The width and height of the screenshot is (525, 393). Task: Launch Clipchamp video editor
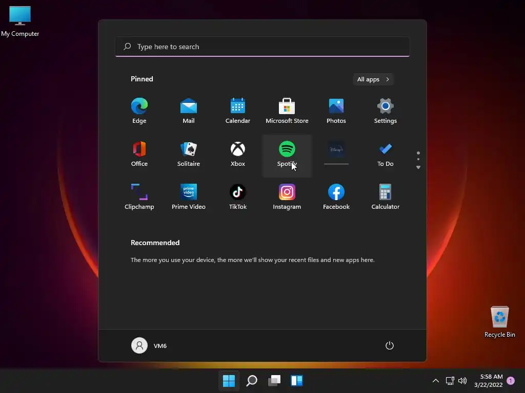[139, 197]
